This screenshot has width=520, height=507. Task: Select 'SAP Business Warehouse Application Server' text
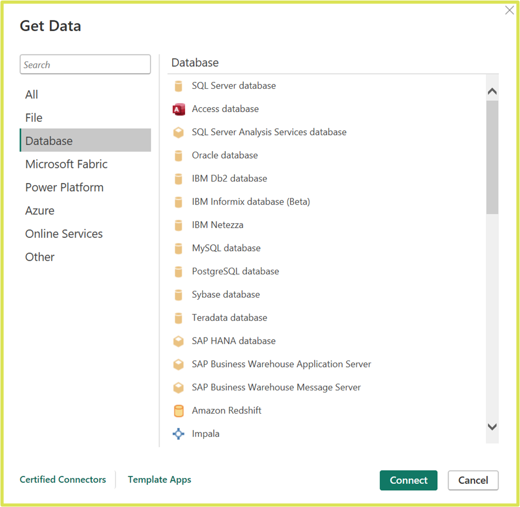(x=281, y=365)
